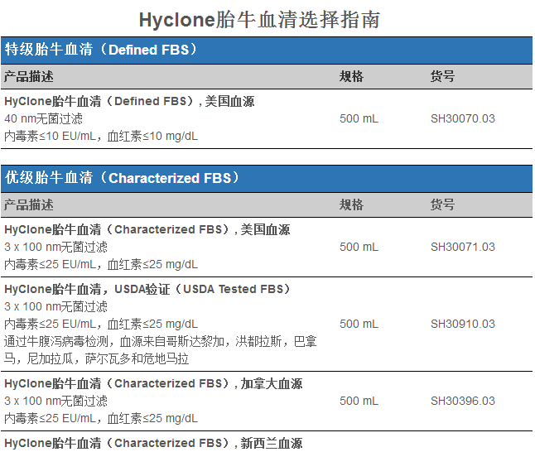Select the Defined FBS 美国血源 product name
This screenshot has height=452, width=535.
click(129, 102)
